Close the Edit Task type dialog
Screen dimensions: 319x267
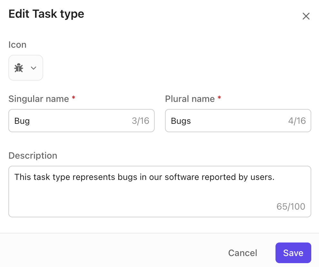click(x=306, y=16)
